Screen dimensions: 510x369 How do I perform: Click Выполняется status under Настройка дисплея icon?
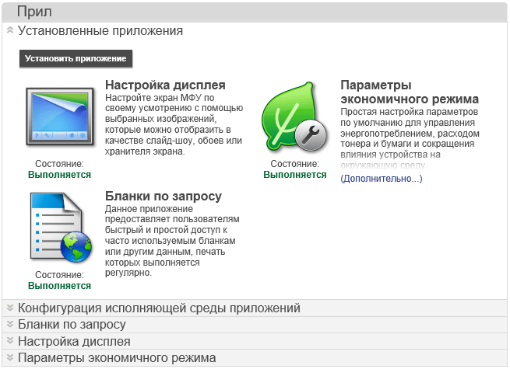(59, 175)
